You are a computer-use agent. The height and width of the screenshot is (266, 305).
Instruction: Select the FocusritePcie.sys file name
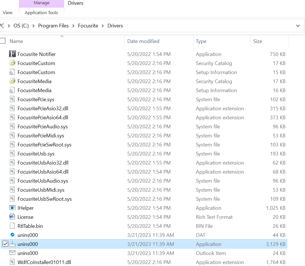pos(36,100)
